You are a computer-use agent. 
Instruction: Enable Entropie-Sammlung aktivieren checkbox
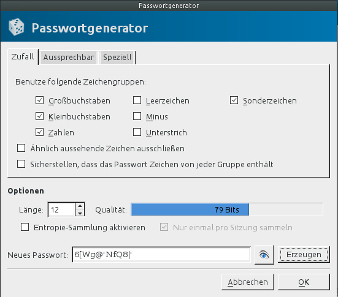(x=25, y=227)
